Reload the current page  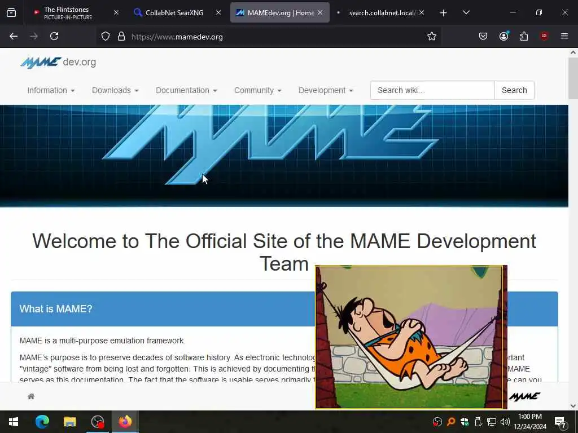pos(54,36)
